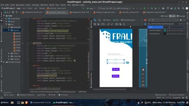189x106 pixels.
Task: Switch to Design view mode
Action: 181,16
